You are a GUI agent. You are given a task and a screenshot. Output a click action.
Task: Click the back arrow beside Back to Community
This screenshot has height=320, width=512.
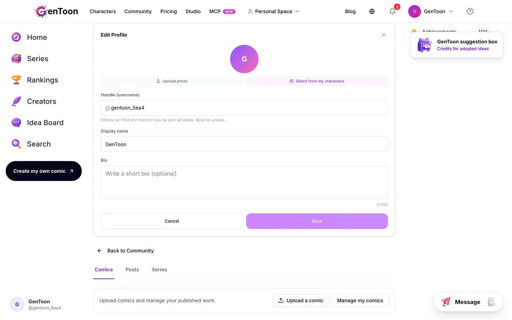point(100,251)
